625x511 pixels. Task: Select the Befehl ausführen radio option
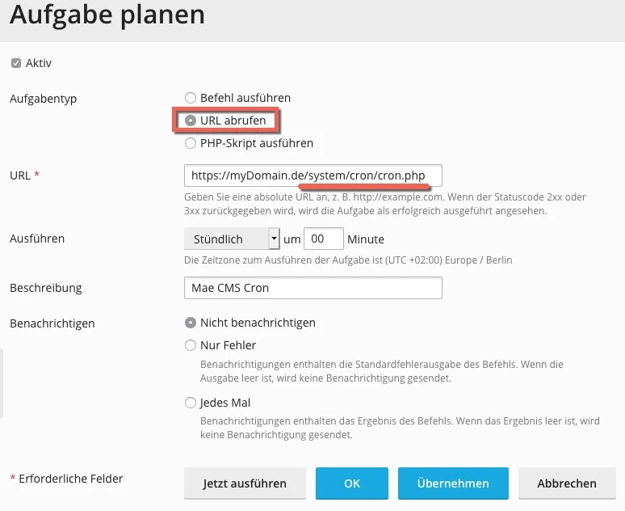point(191,98)
